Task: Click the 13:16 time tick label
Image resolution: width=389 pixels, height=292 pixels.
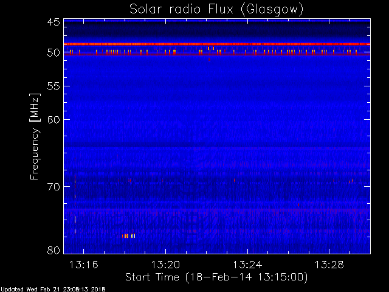Action: pyautogui.click(x=84, y=265)
